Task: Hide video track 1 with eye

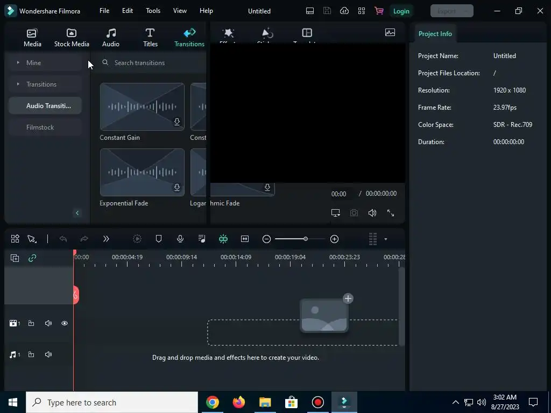Action: pyautogui.click(x=65, y=323)
